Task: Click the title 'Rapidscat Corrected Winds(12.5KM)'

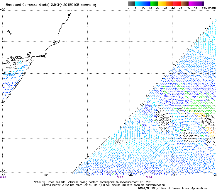Action: (x=34, y=5)
